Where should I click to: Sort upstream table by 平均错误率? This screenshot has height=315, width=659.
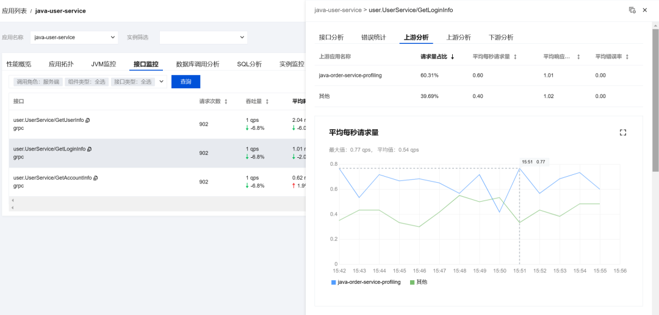(627, 57)
